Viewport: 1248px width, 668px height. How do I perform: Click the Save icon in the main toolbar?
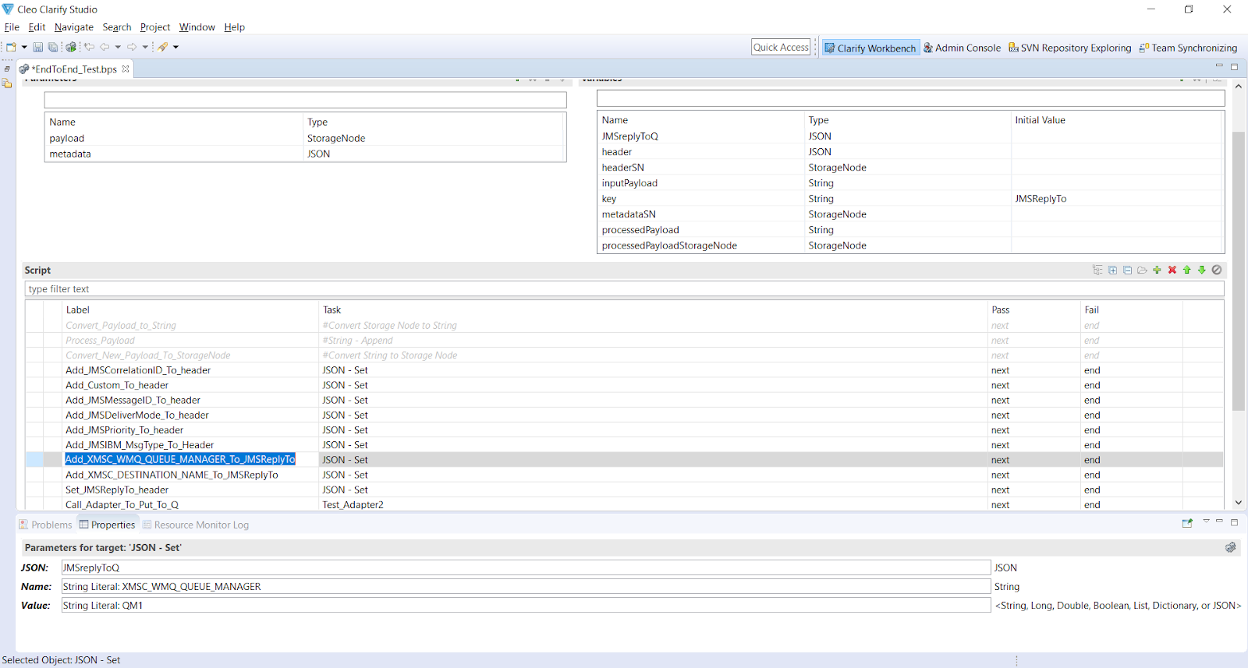pos(37,47)
